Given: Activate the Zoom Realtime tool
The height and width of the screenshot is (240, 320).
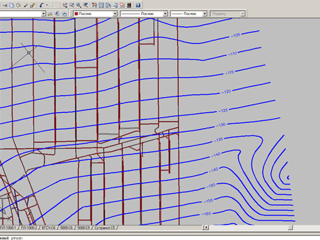Looking at the screenshot, I should 71,5.
